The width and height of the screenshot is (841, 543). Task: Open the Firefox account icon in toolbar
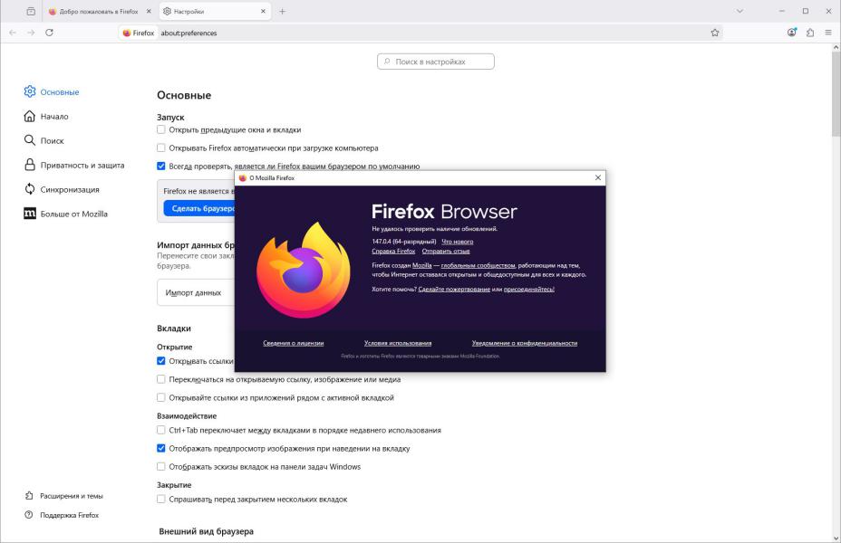(791, 33)
